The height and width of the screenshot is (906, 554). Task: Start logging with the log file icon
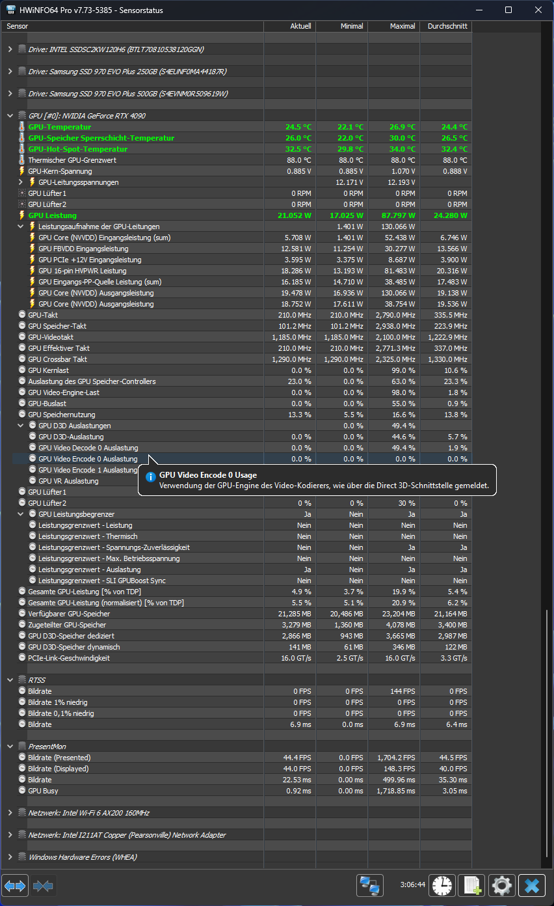(472, 886)
